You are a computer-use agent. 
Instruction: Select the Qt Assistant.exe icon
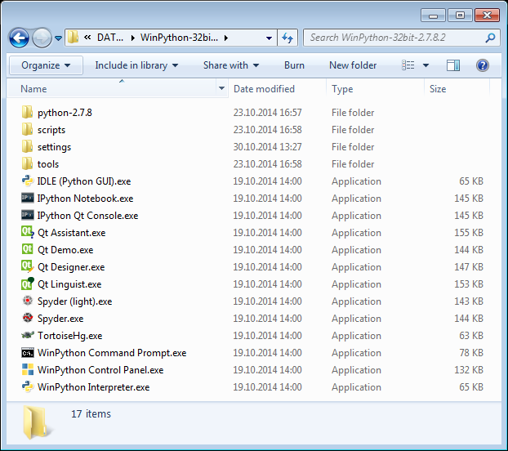[x=28, y=232]
